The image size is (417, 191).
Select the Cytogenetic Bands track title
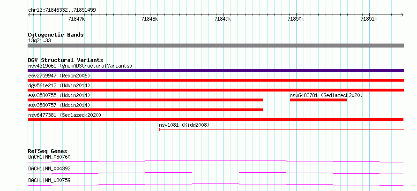tap(56, 35)
